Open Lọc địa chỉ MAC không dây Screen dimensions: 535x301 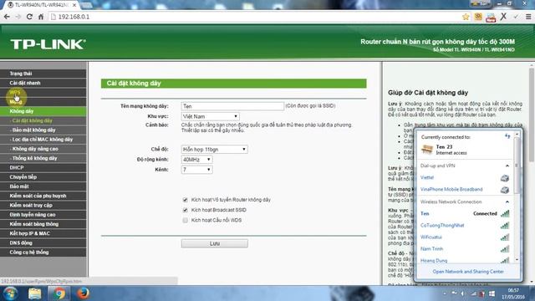pyautogui.click(x=43, y=140)
